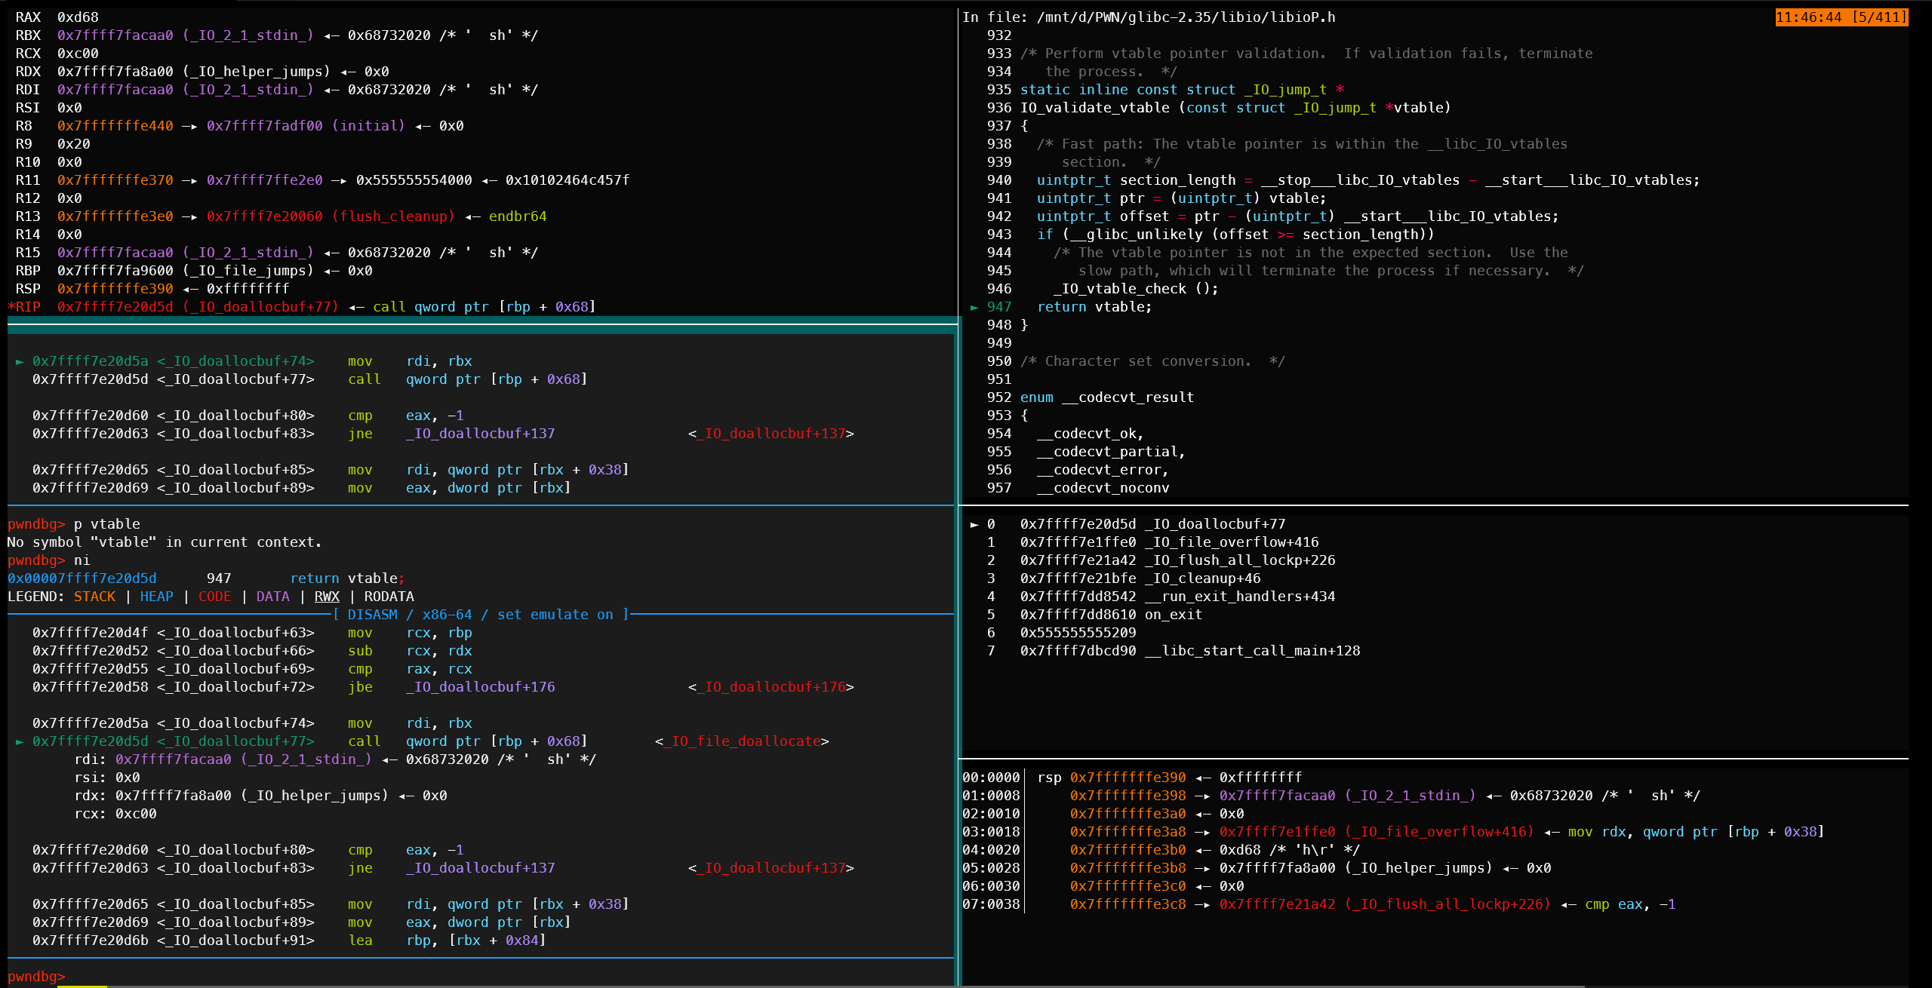The height and width of the screenshot is (988, 1932).
Task: Click the _IO_file_doallocate call target label
Action: click(x=742, y=741)
